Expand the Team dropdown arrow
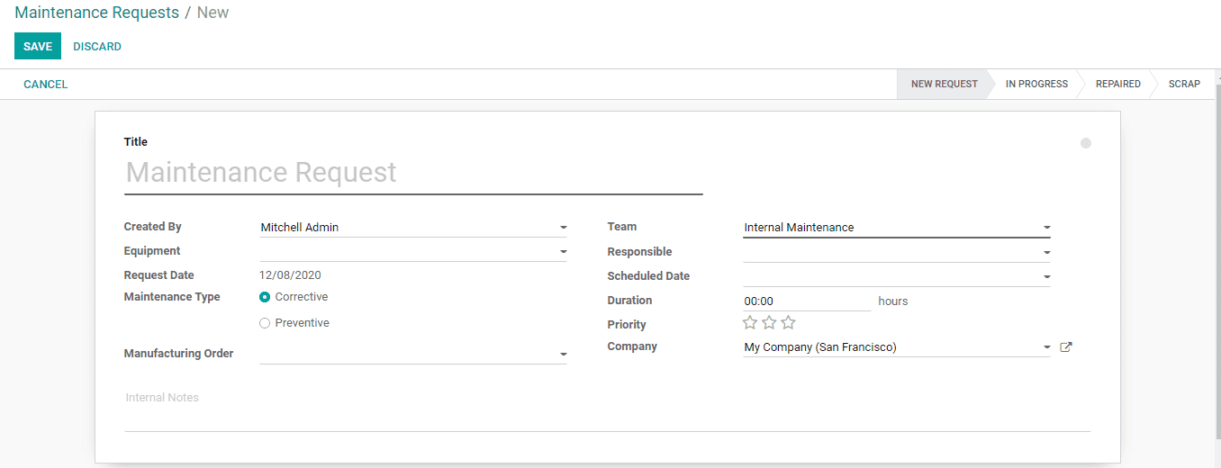 [1046, 228]
